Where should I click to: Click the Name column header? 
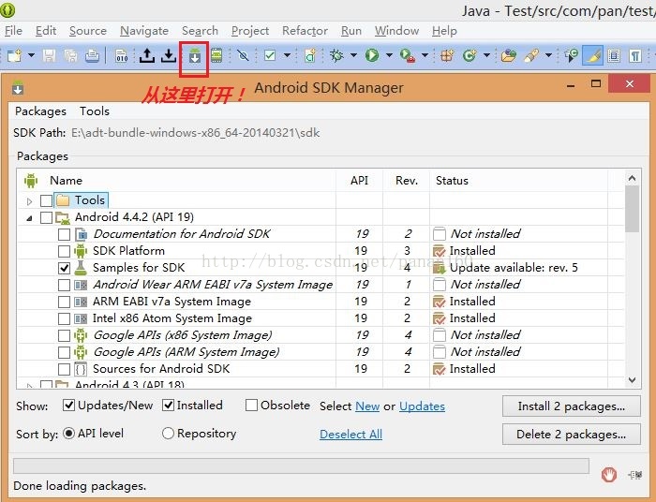pyautogui.click(x=66, y=181)
